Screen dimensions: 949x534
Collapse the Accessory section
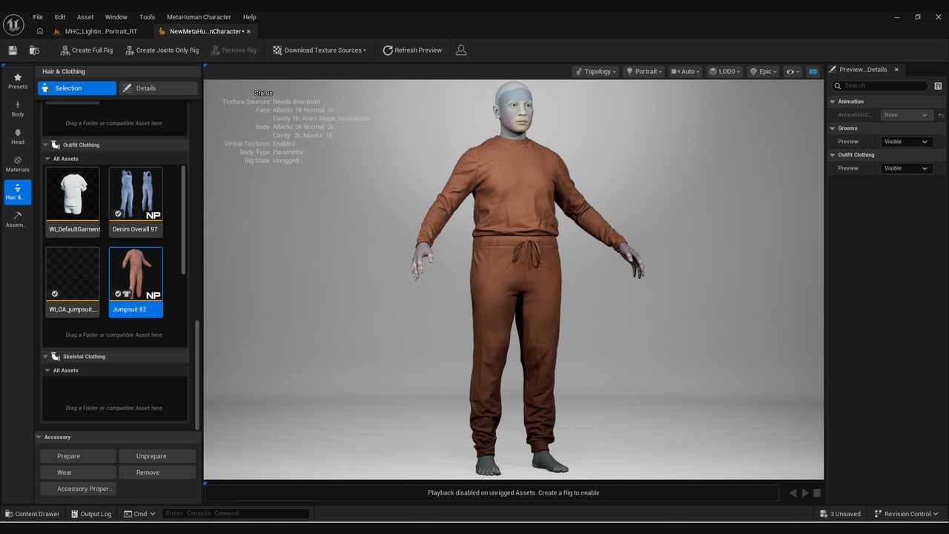tap(39, 437)
